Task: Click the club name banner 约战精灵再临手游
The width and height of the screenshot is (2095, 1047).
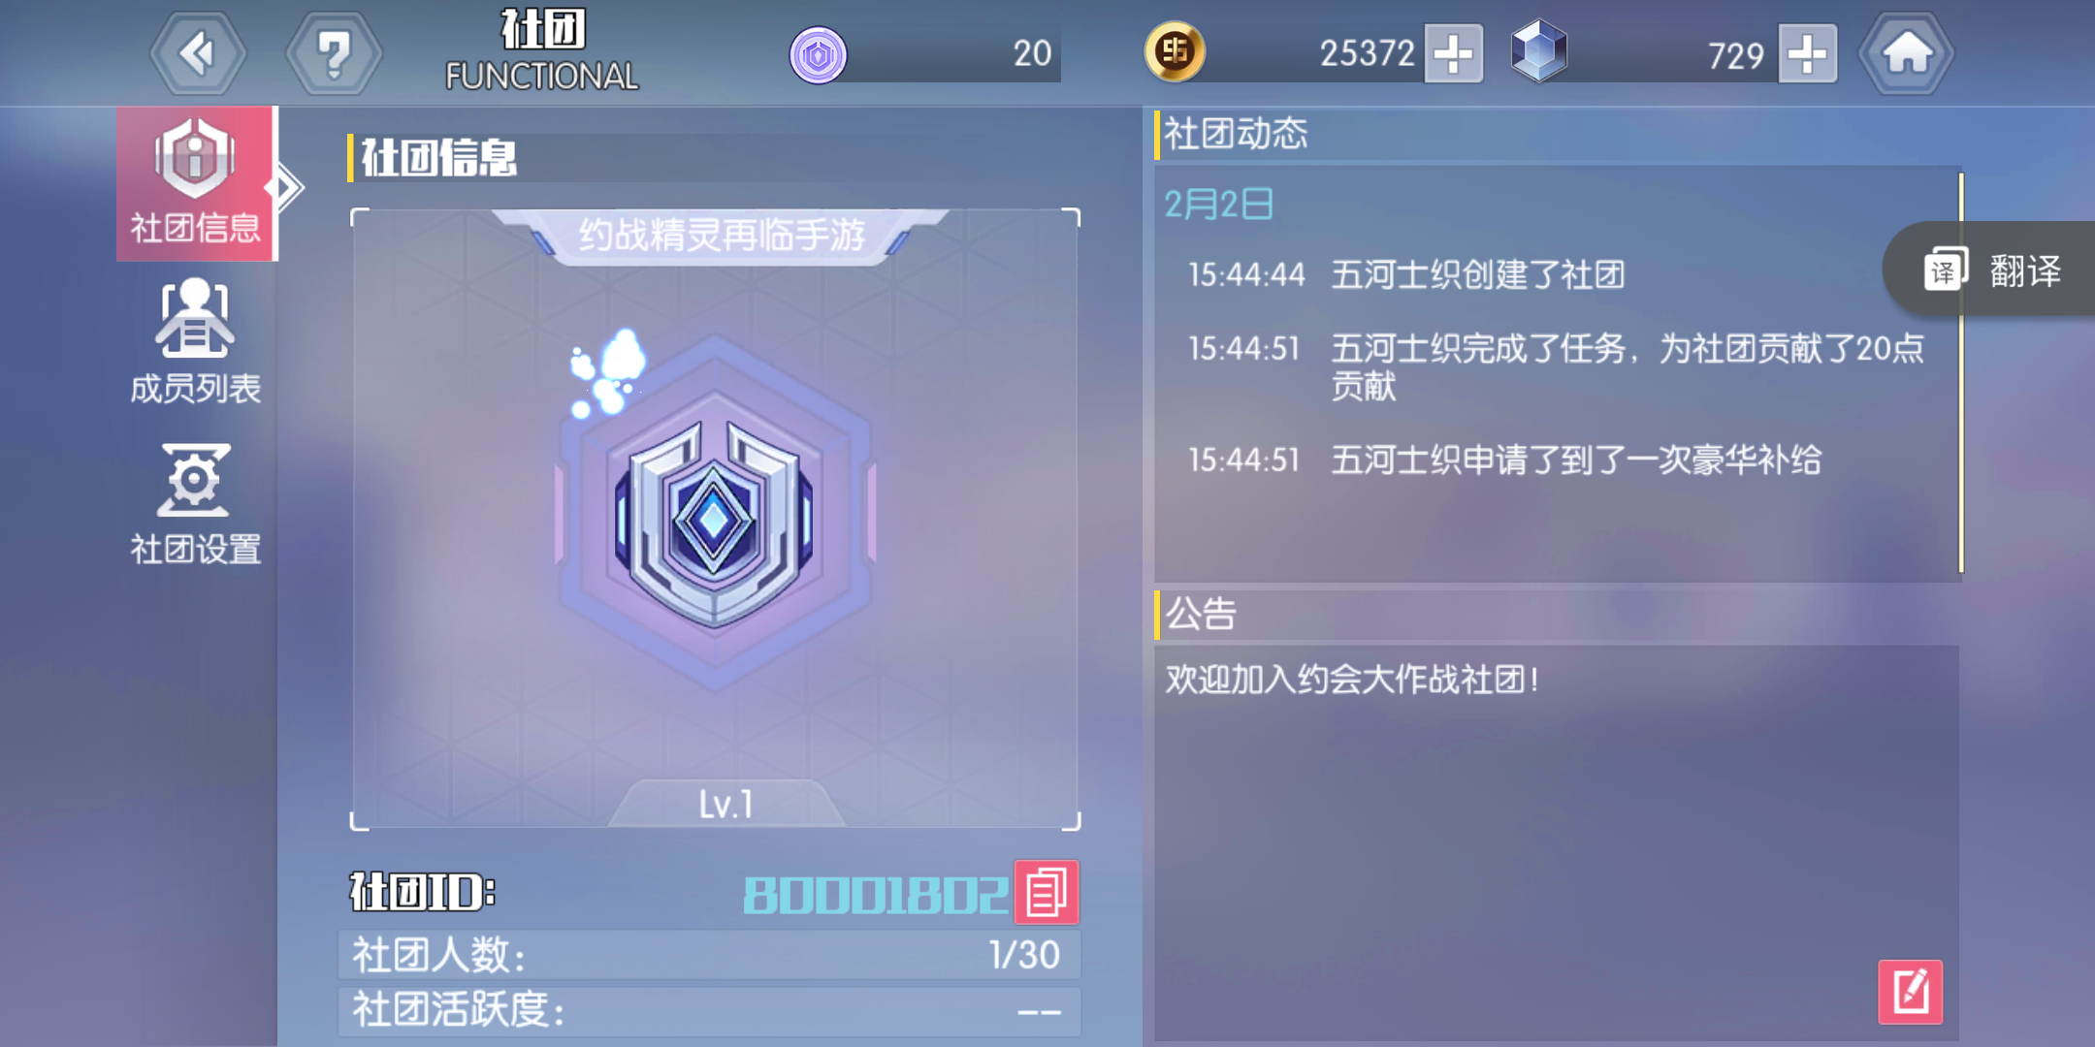Action: (722, 235)
